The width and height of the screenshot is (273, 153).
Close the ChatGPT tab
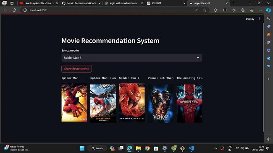184,3
